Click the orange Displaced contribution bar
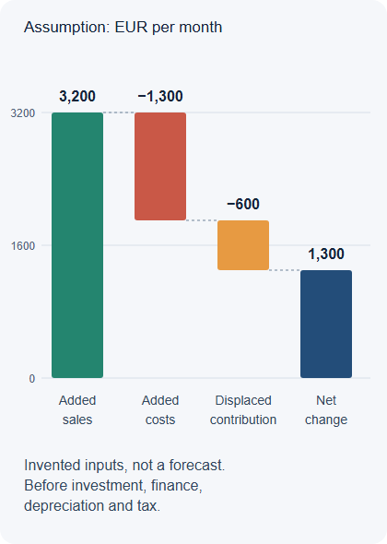387x544 pixels. click(243, 245)
